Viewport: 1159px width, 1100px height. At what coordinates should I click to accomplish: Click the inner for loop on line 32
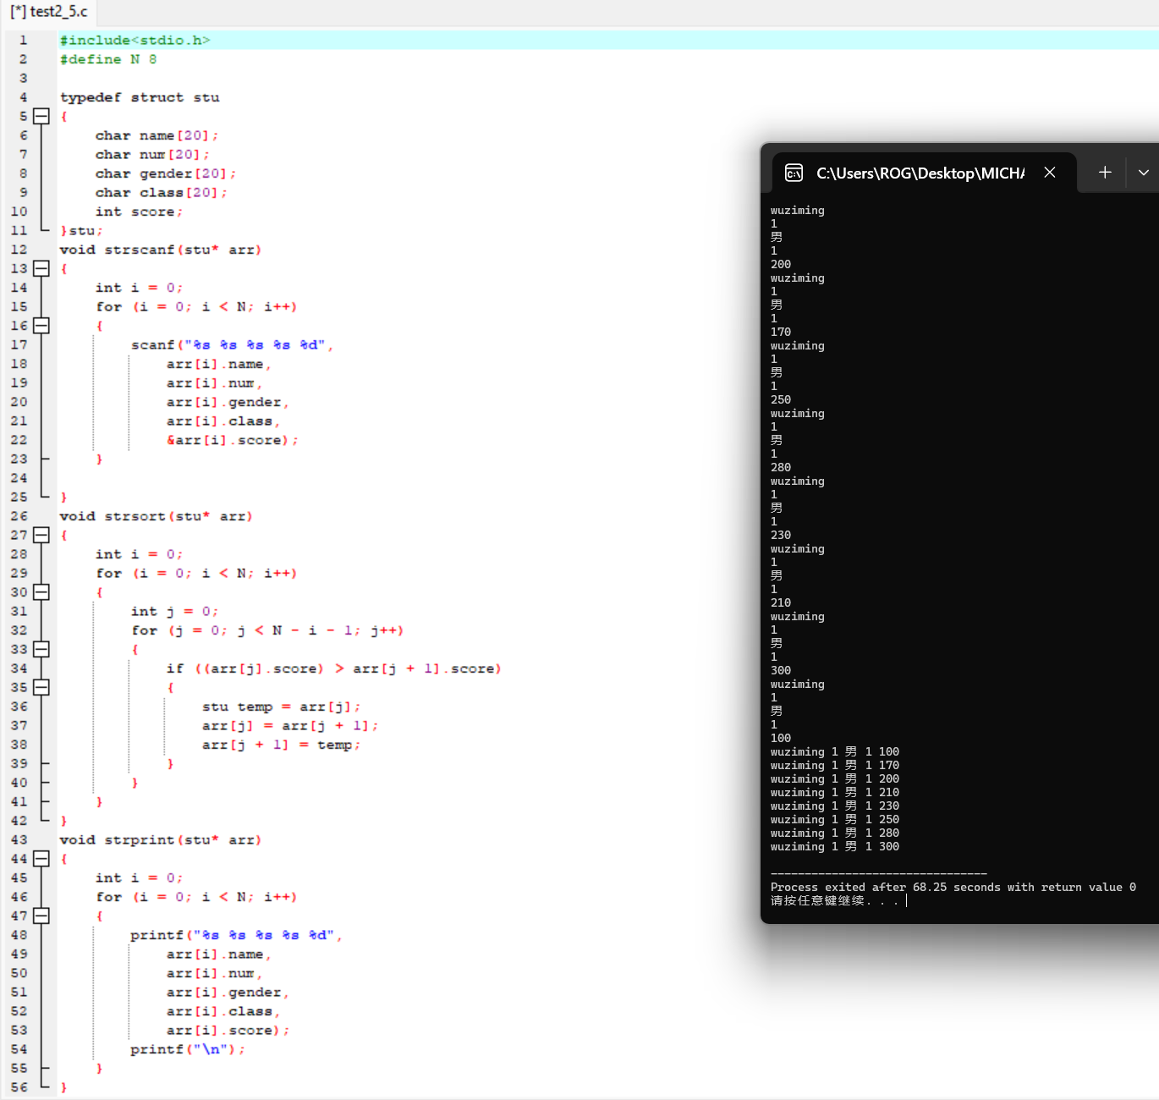[267, 630]
